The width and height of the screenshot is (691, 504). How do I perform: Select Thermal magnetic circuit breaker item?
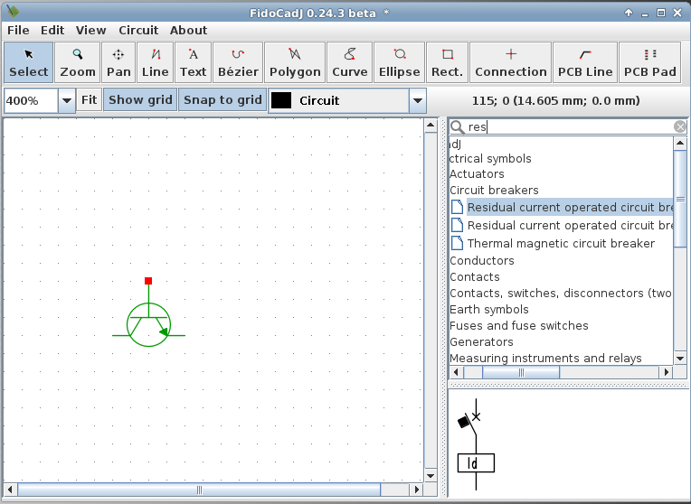(x=561, y=243)
